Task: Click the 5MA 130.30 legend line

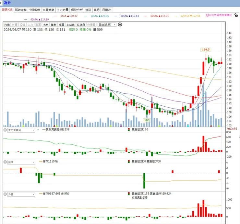Action: pyautogui.click(x=66, y=16)
